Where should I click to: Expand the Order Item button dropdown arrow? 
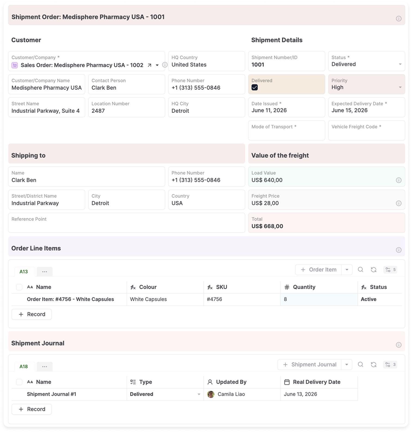(347, 270)
